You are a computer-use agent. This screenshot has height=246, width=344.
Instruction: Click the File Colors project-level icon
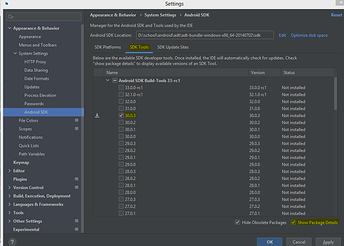(76, 120)
